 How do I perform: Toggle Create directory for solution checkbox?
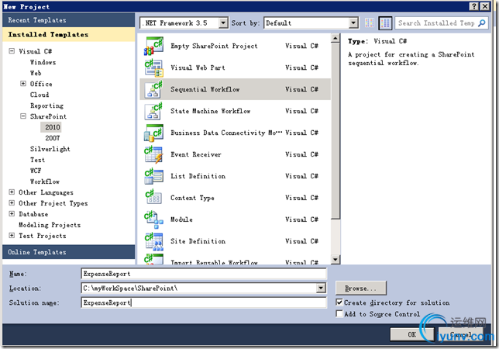click(x=339, y=302)
